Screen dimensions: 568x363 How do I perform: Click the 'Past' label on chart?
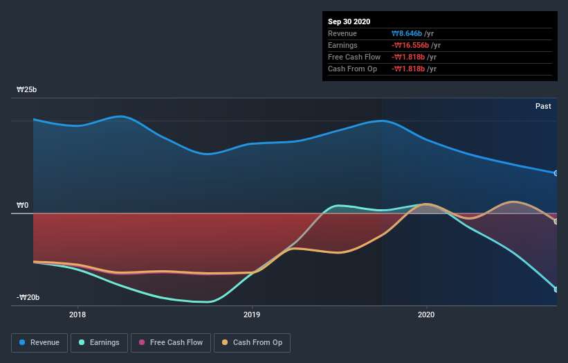click(x=543, y=106)
